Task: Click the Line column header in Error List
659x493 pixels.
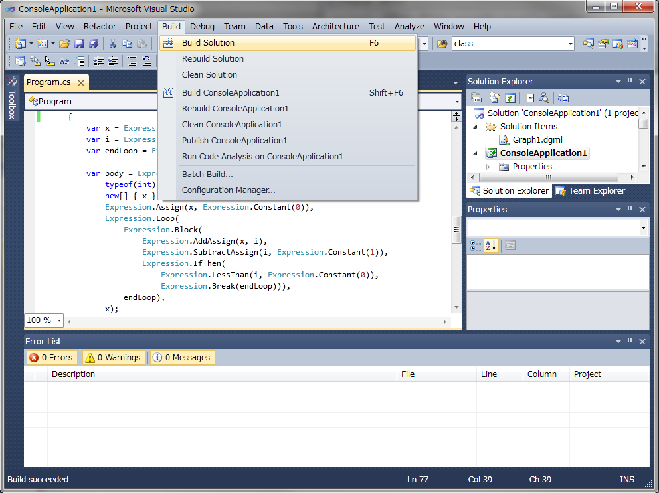Action: click(x=500, y=374)
